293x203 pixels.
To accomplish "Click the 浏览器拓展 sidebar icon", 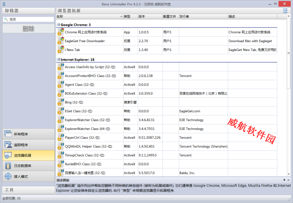I will tap(8, 155).
